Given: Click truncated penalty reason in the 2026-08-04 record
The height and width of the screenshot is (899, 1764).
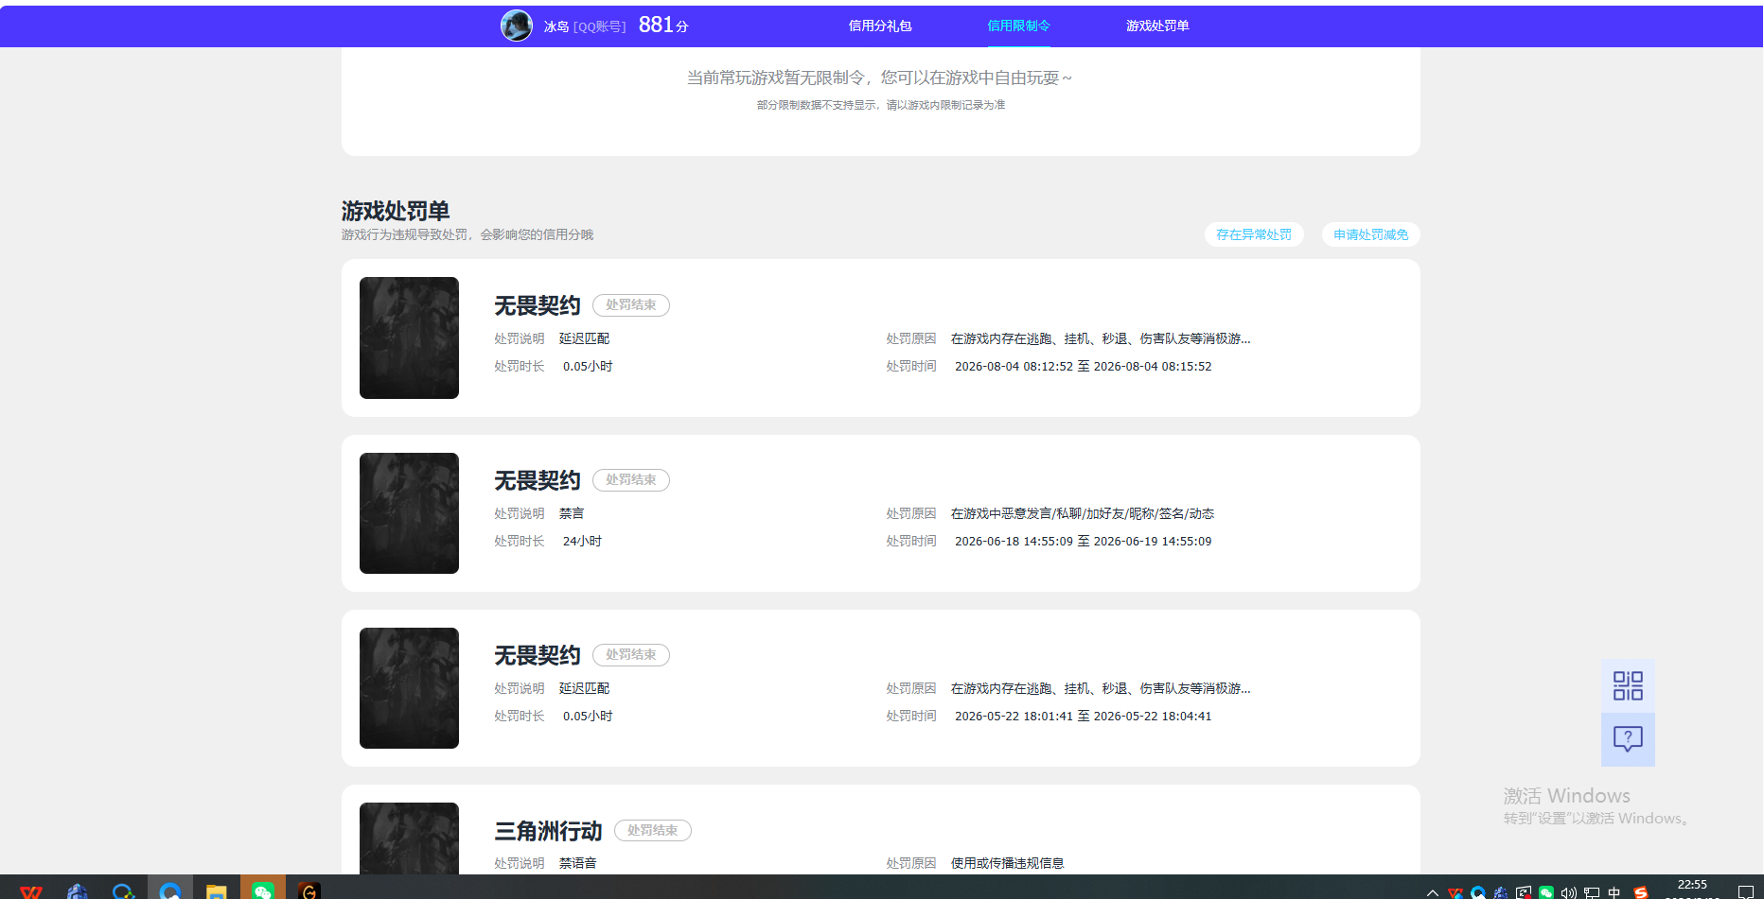Looking at the screenshot, I should point(1101,338).
